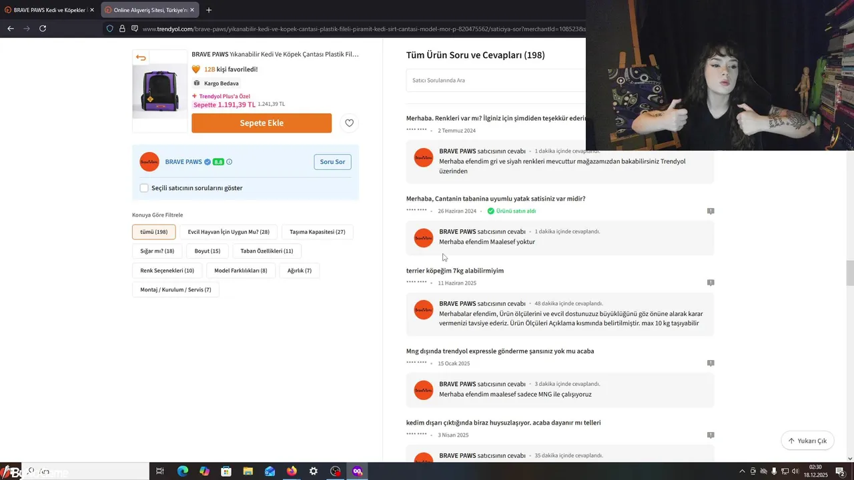This screenshot has height=480, width=854.
Task: Click the Kargo Bedava badge
Action: (216, 83)
